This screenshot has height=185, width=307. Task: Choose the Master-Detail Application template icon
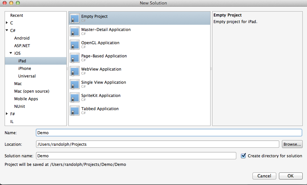[x=75, y=31]
